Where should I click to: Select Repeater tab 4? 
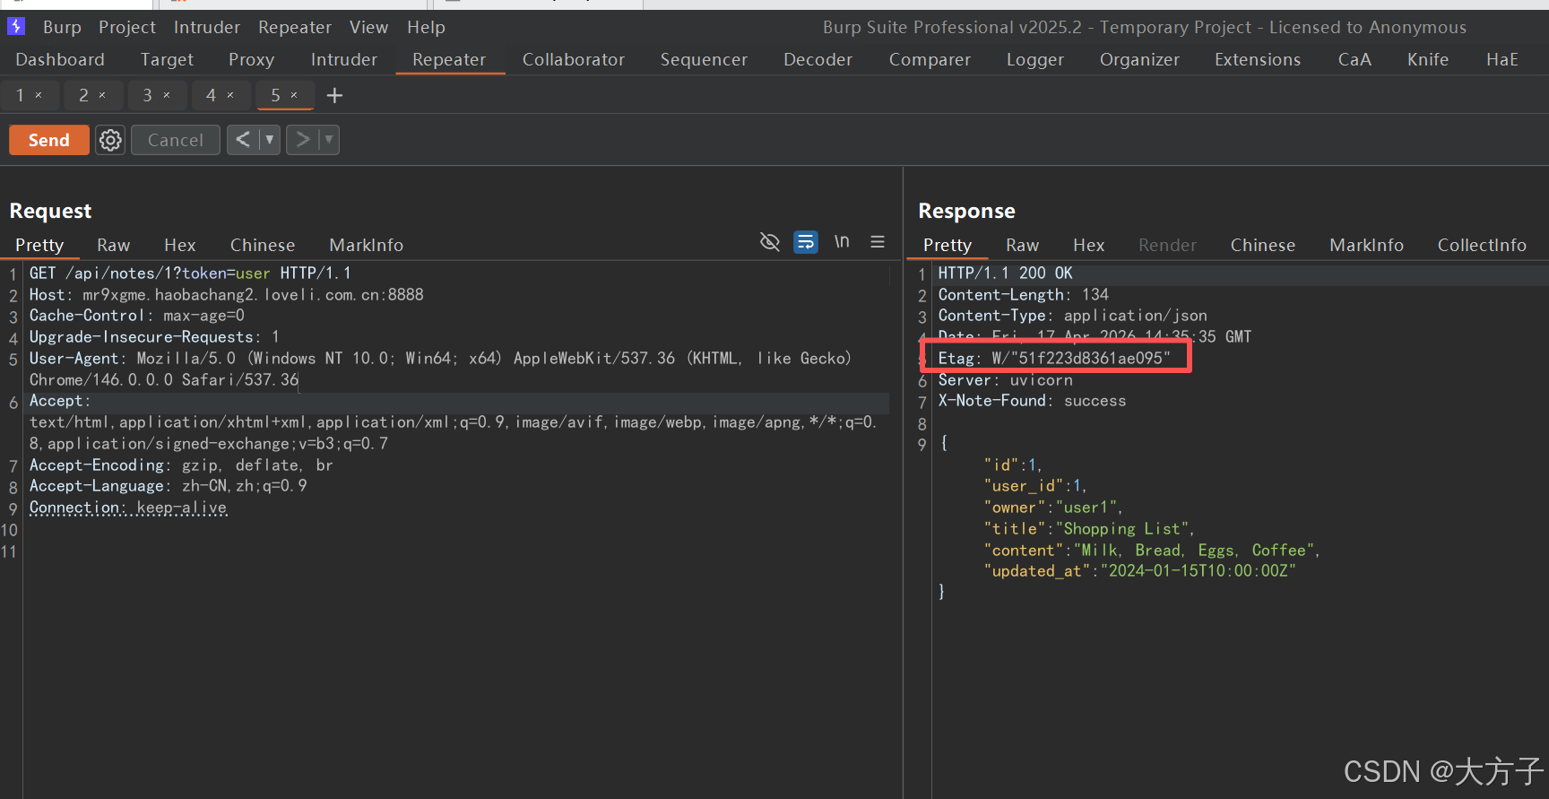click(x=212, y=95)
